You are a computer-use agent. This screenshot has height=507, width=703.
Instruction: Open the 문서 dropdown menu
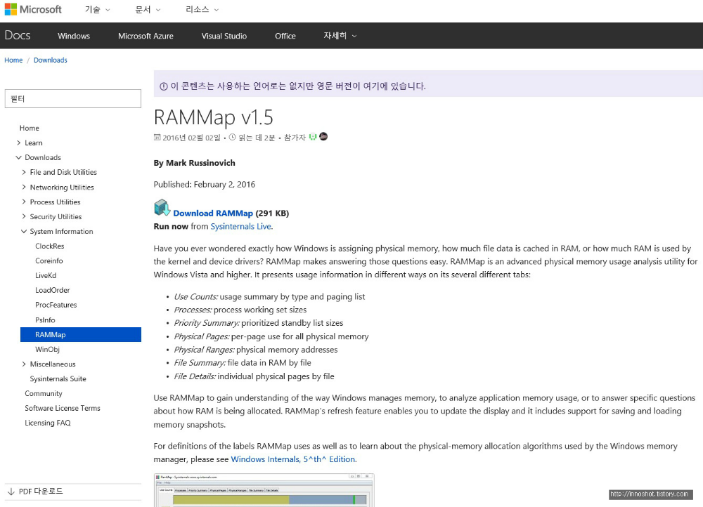(148, 9)
